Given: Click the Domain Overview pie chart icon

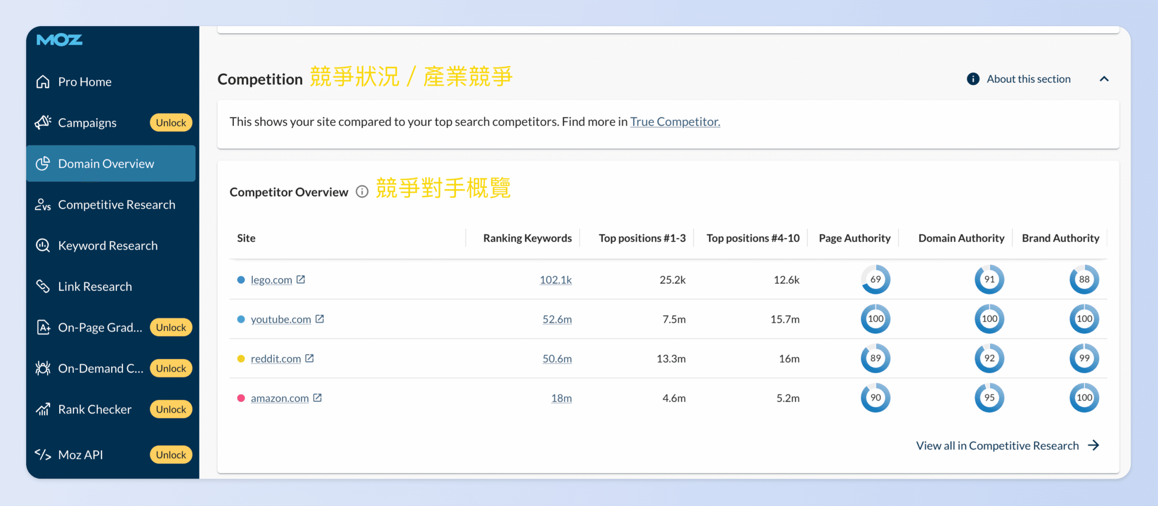Looking at the screenshot, I should [x=43, y=164].
